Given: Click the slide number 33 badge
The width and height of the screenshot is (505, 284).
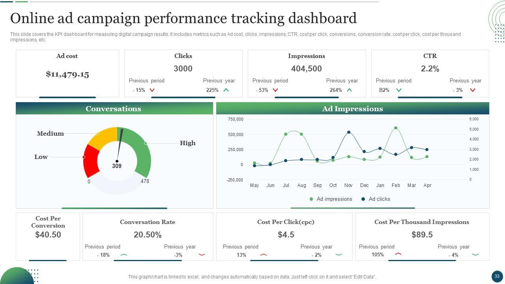Looking at the screenshot, I should click(x=497, y=276).
